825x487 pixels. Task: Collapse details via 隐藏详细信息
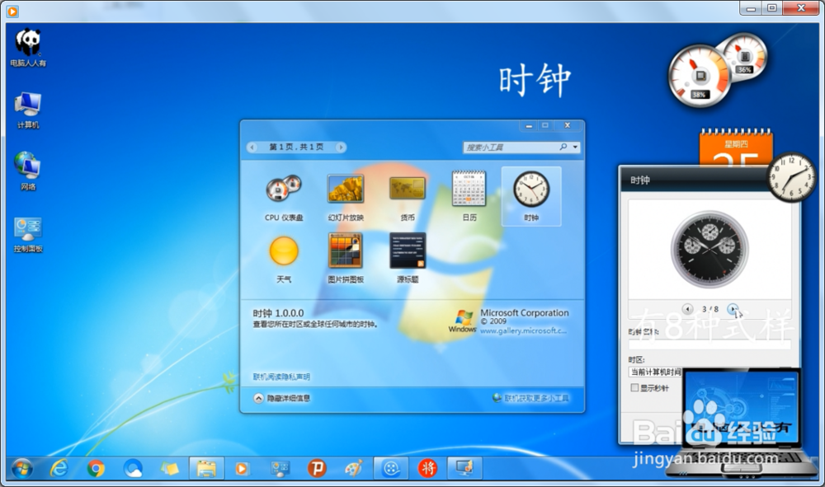click(x=282, y=398)
